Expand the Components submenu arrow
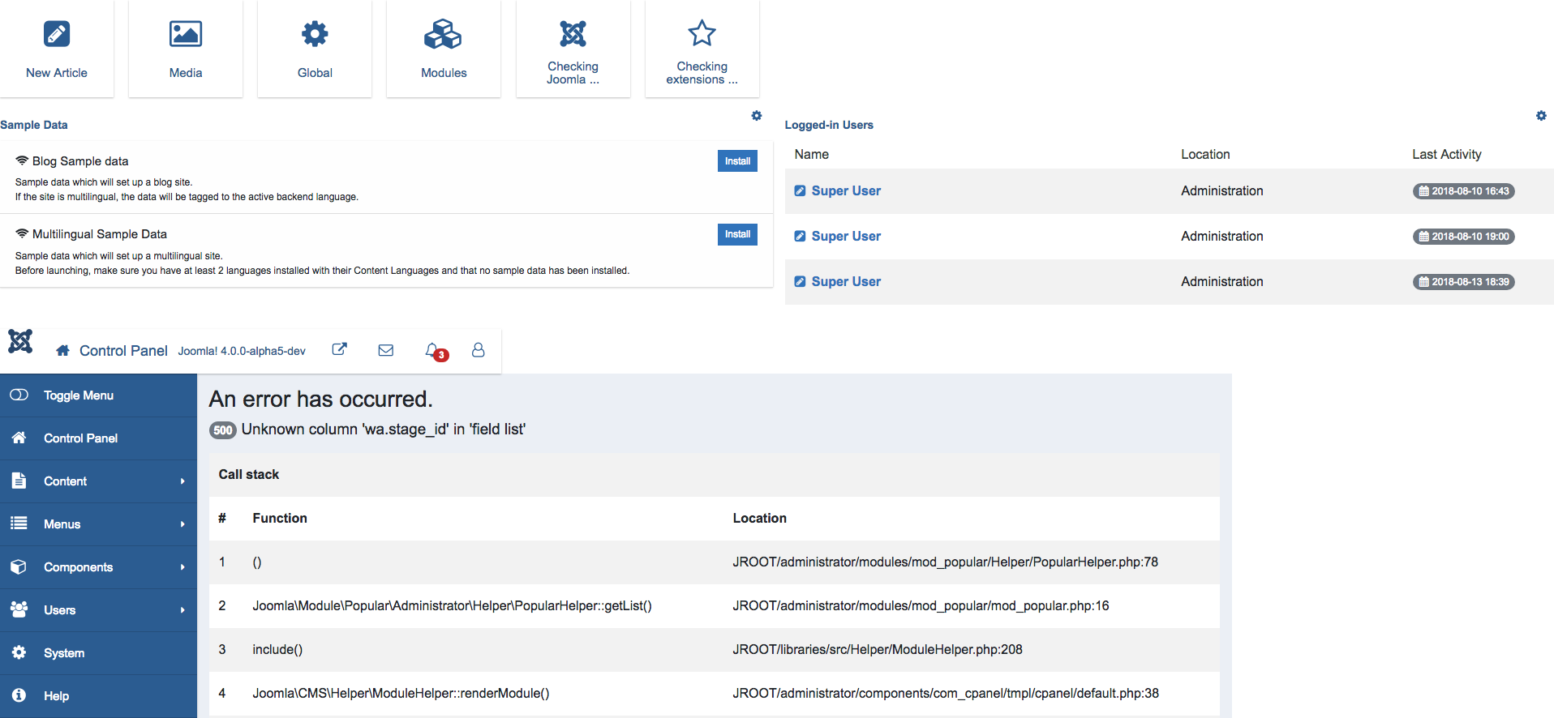 tap(182, 567)
